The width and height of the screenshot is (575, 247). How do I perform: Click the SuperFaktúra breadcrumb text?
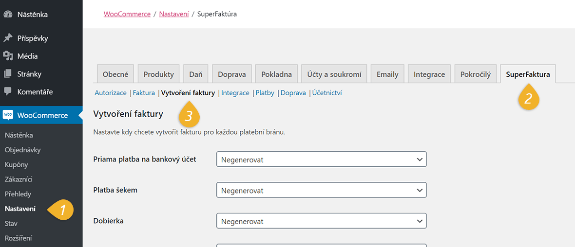point(217,14)
